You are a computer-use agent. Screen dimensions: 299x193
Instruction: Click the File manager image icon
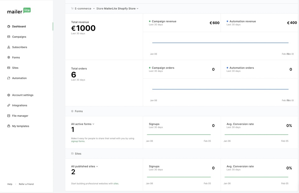pos(9,116)
